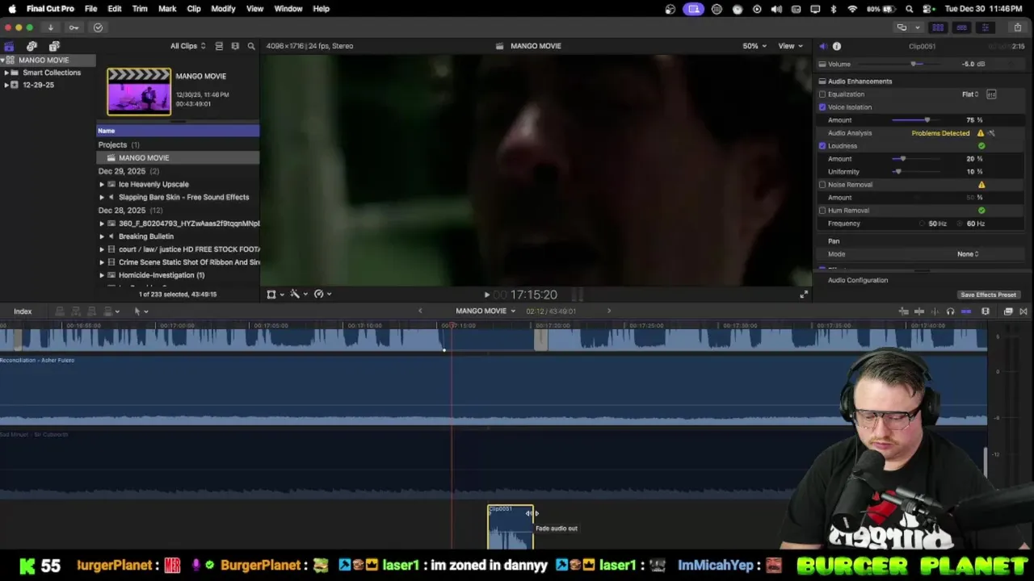
Task: Adjust the Loudness Uniformity slider
Action: pyautogui.click(x=897, y=172)
